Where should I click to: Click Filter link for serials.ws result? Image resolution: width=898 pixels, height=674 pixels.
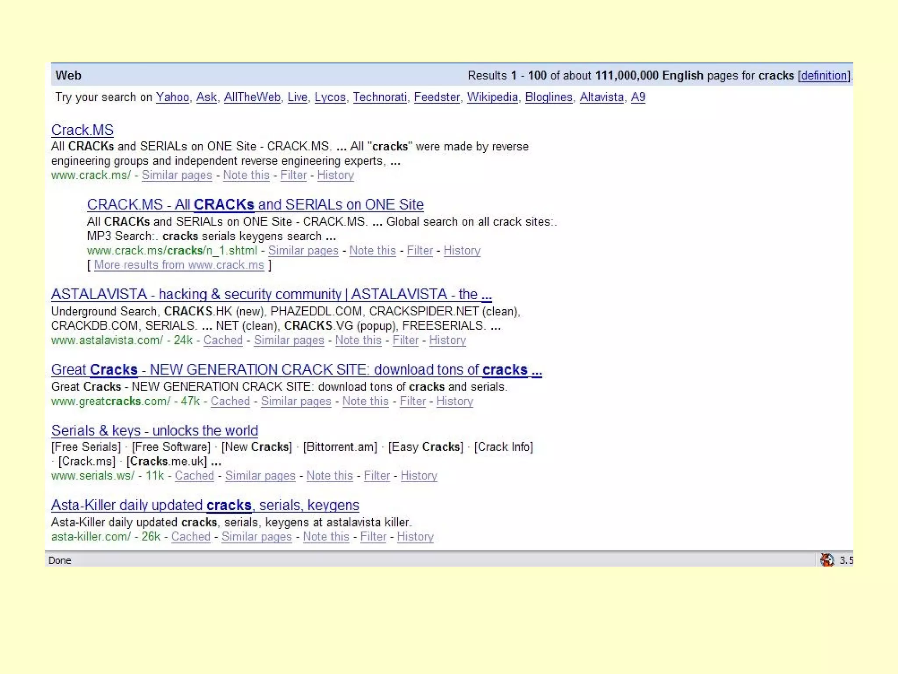[x=377, y=476]
